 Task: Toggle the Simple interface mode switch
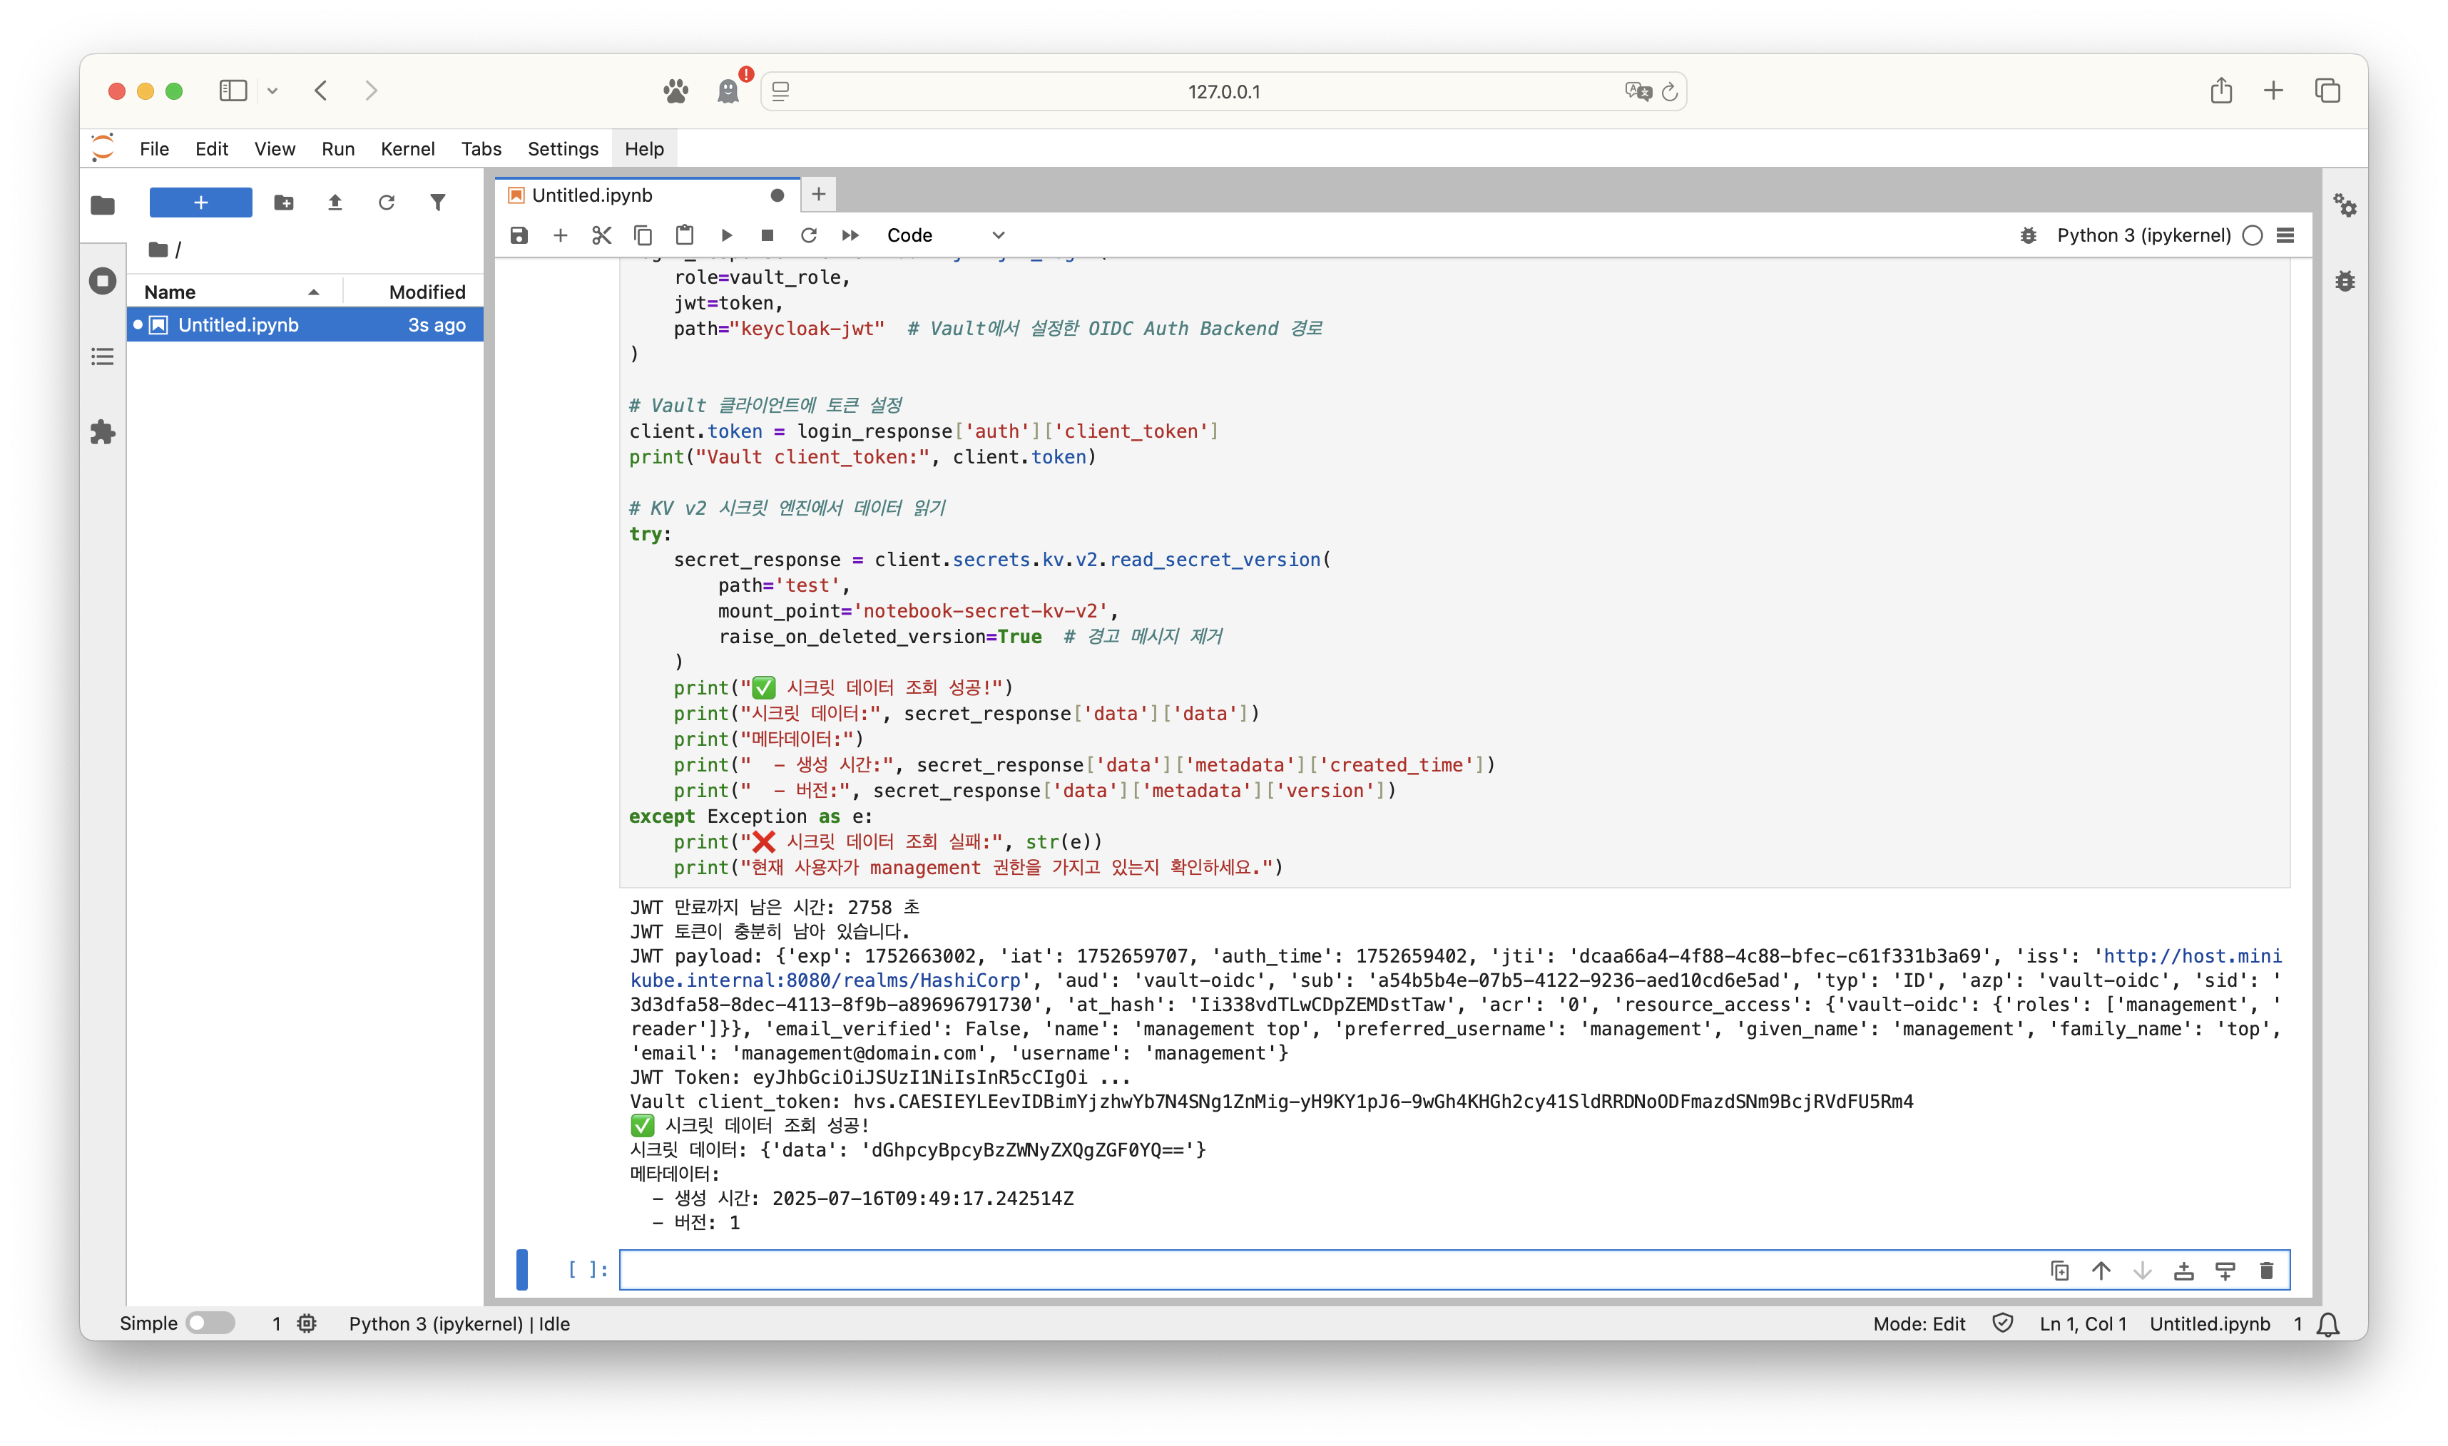coord(210,1322)
